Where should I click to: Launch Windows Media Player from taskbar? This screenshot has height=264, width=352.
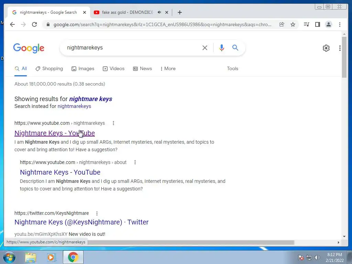pyautogui.click(x=51, y=257)
